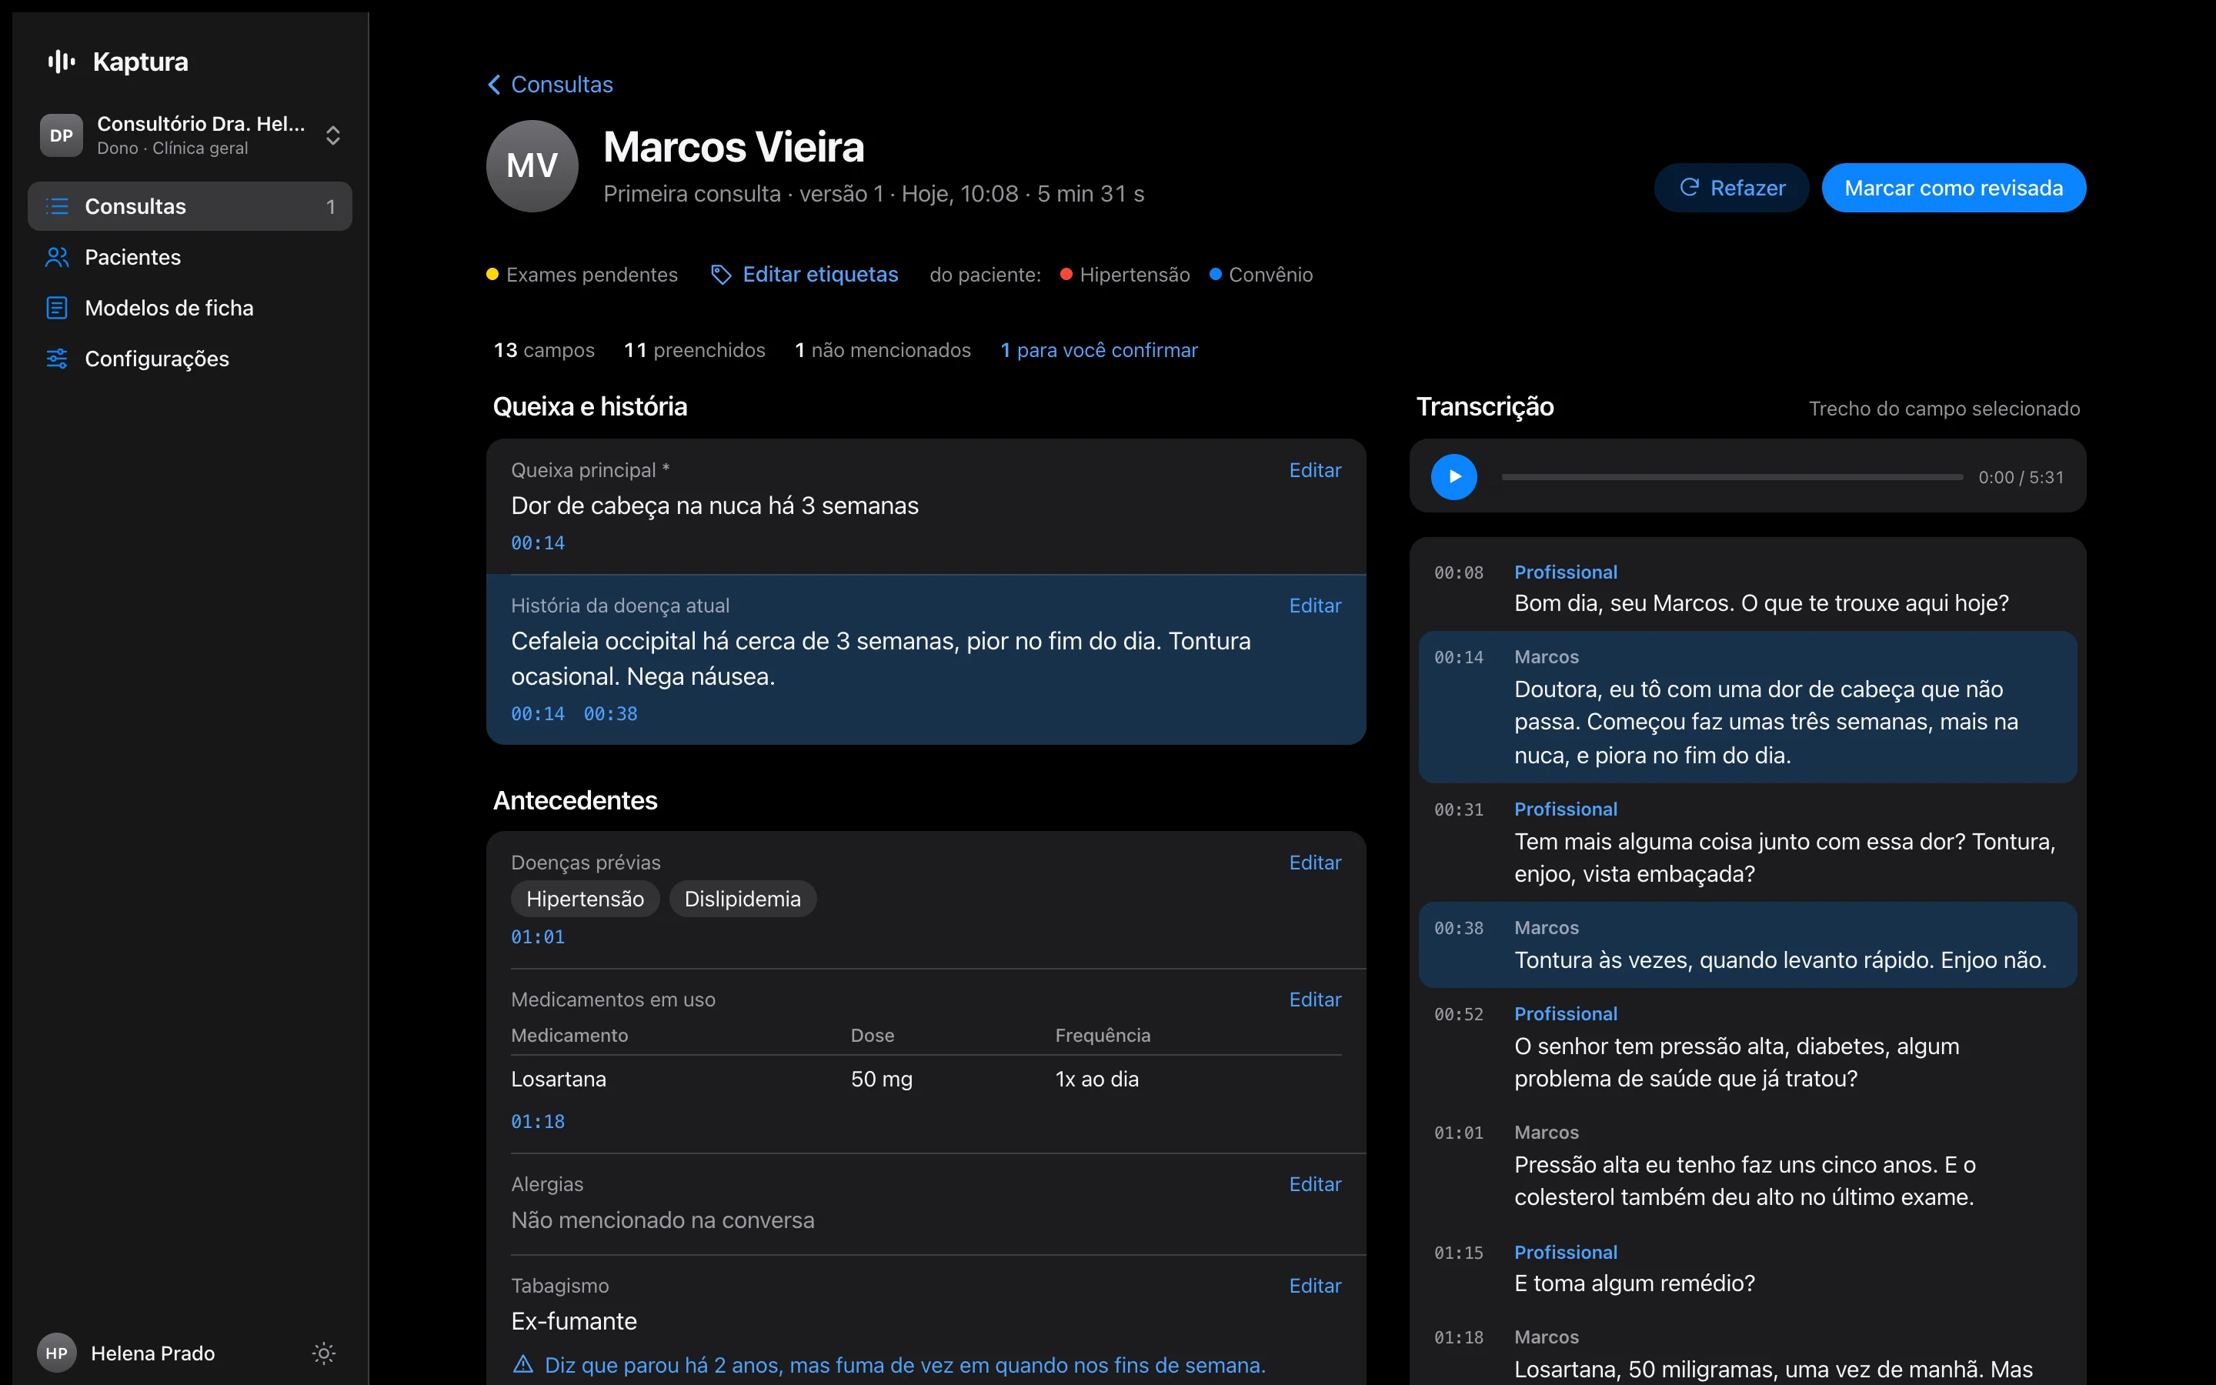Jump to timestamp 01:01 in Doenças prévias
The height and width of the screenshot is (1385, 2216).
pyautogui.click(x=538, y=937)
